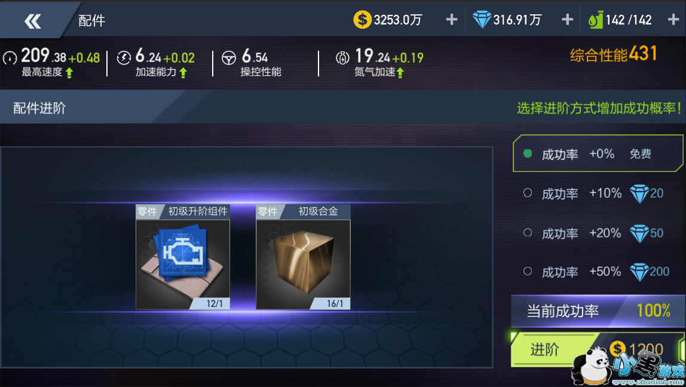Add fuel with the plus after 142/142
This screenshot has width=686, height=387.
pyautogui.click(x=674, y=20)
